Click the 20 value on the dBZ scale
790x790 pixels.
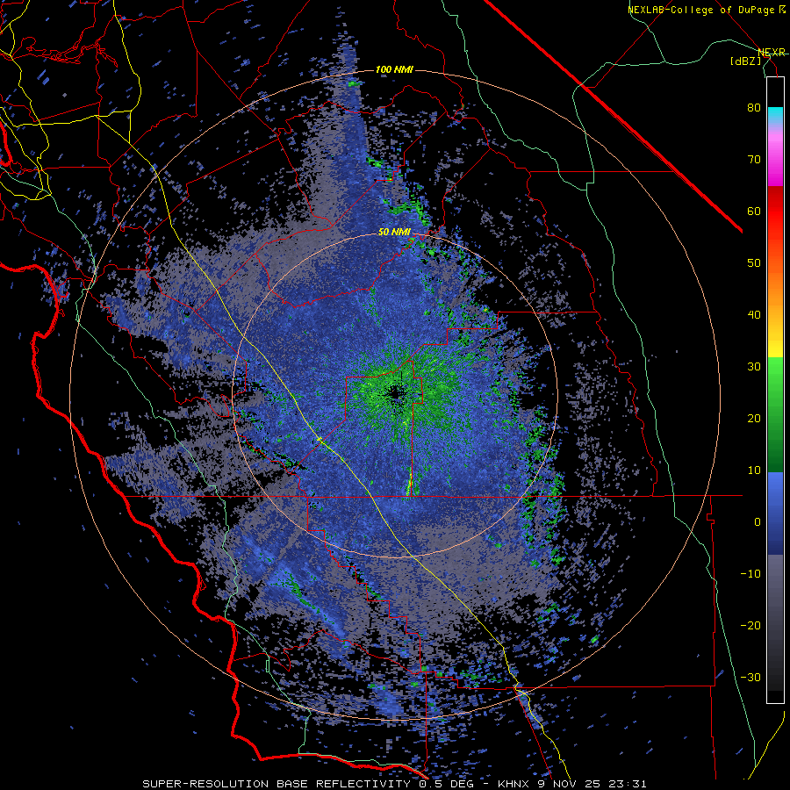coord(754,419)
